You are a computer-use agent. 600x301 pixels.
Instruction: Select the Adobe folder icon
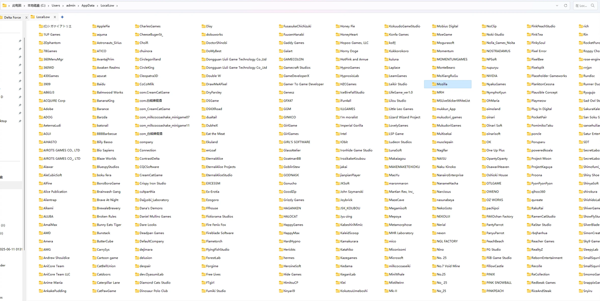[x=41, y=109]
